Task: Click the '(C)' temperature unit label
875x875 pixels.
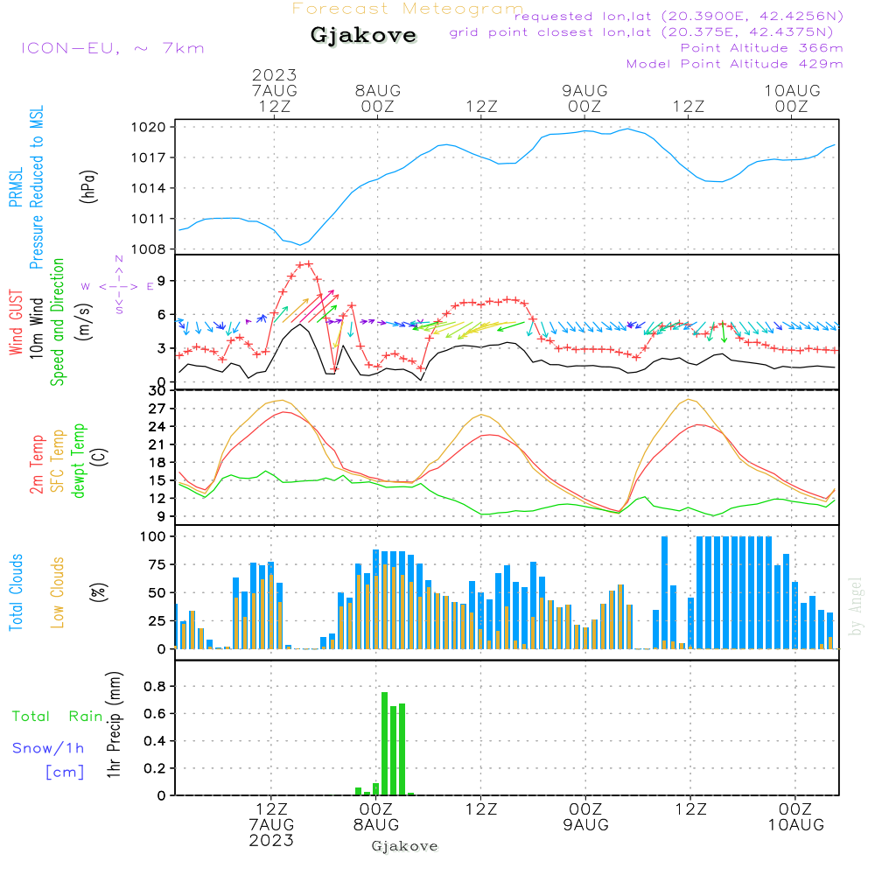Action: 100,457
